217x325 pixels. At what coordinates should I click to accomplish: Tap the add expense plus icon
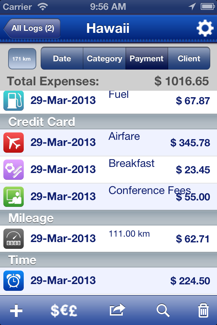(16, 310)
